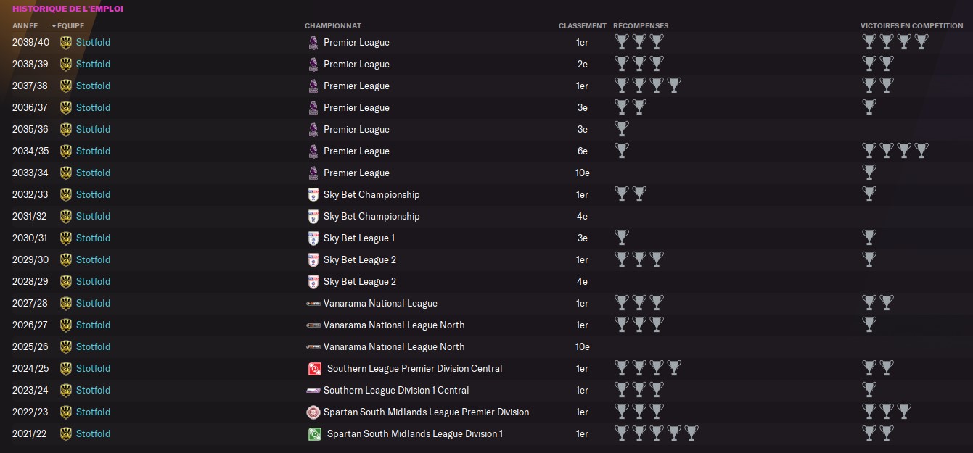Click the Vanarama National League logo in the 2027/28 row

[x=313, y=303]
